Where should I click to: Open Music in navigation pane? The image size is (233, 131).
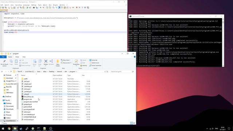tap(8, 112)
